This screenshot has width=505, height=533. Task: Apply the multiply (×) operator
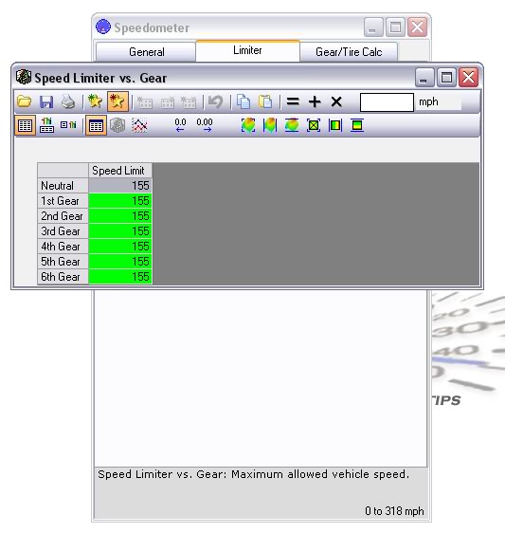coord(336,101)
